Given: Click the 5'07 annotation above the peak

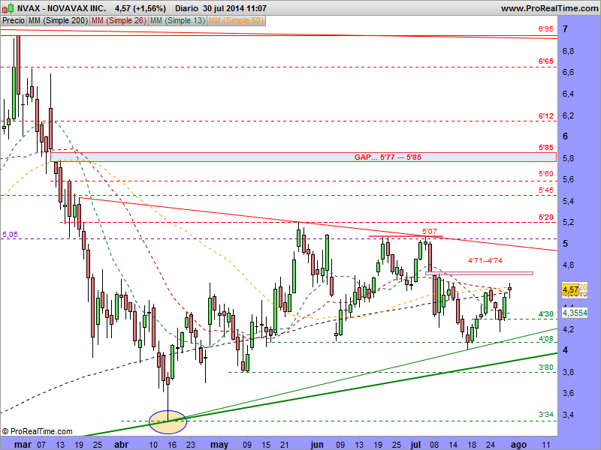Looking at the screenshot, I should 429,231.
